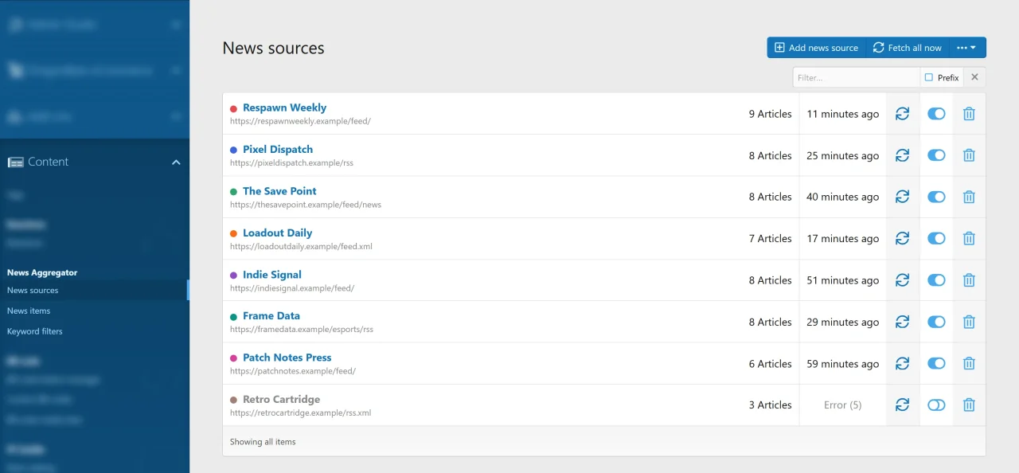Check the Prefix checkbox
The image size is (1019, 473).
click(x=929, y=77)
